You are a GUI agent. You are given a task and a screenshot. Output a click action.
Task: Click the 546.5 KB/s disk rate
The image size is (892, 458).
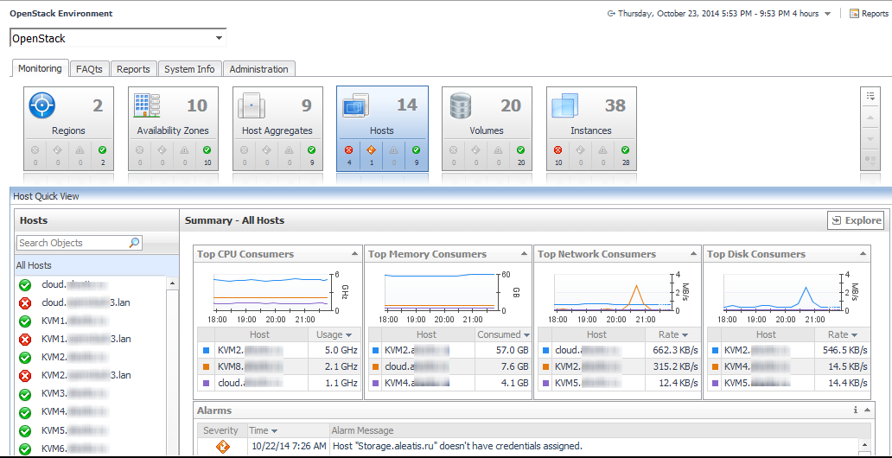[844, 351]
